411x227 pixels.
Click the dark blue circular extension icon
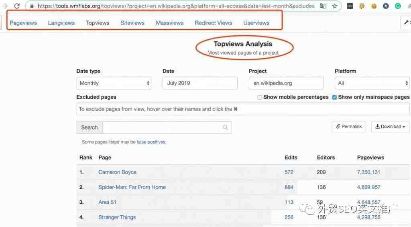pyautogui.click(x=386, y=6)
